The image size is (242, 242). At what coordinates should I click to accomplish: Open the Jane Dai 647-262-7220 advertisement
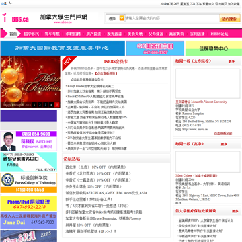[x=28, y=220]
